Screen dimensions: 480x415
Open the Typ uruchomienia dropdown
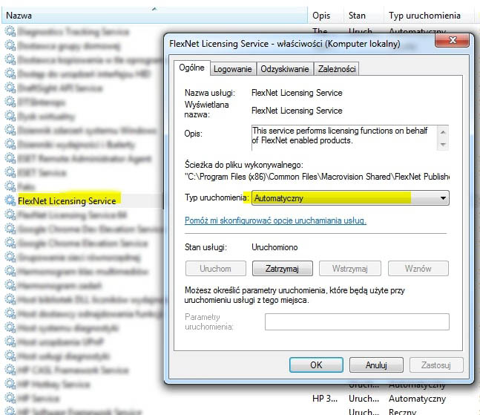point(350,198)
